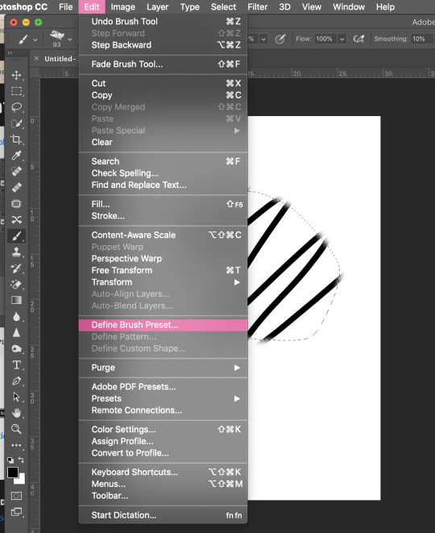Select the Hand tool
435x533 pixels.
click(x=16, y=413)
